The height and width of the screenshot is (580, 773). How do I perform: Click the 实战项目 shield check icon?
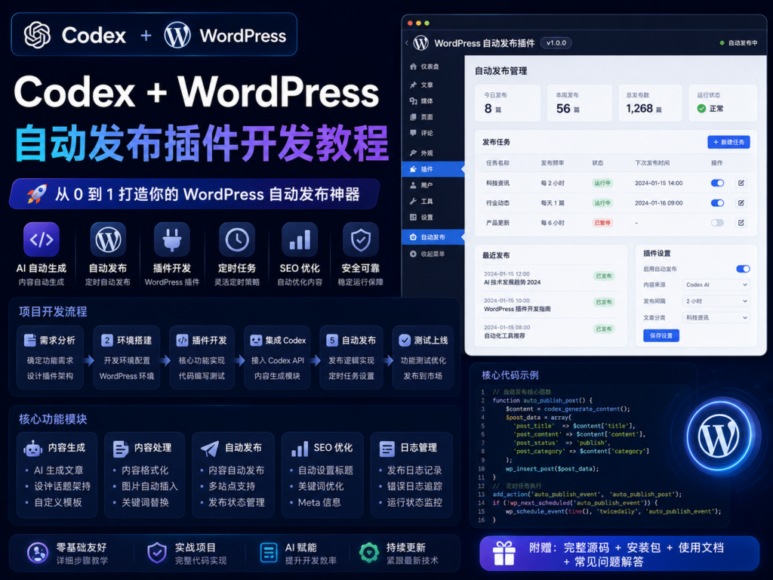(x=157, y=553)
